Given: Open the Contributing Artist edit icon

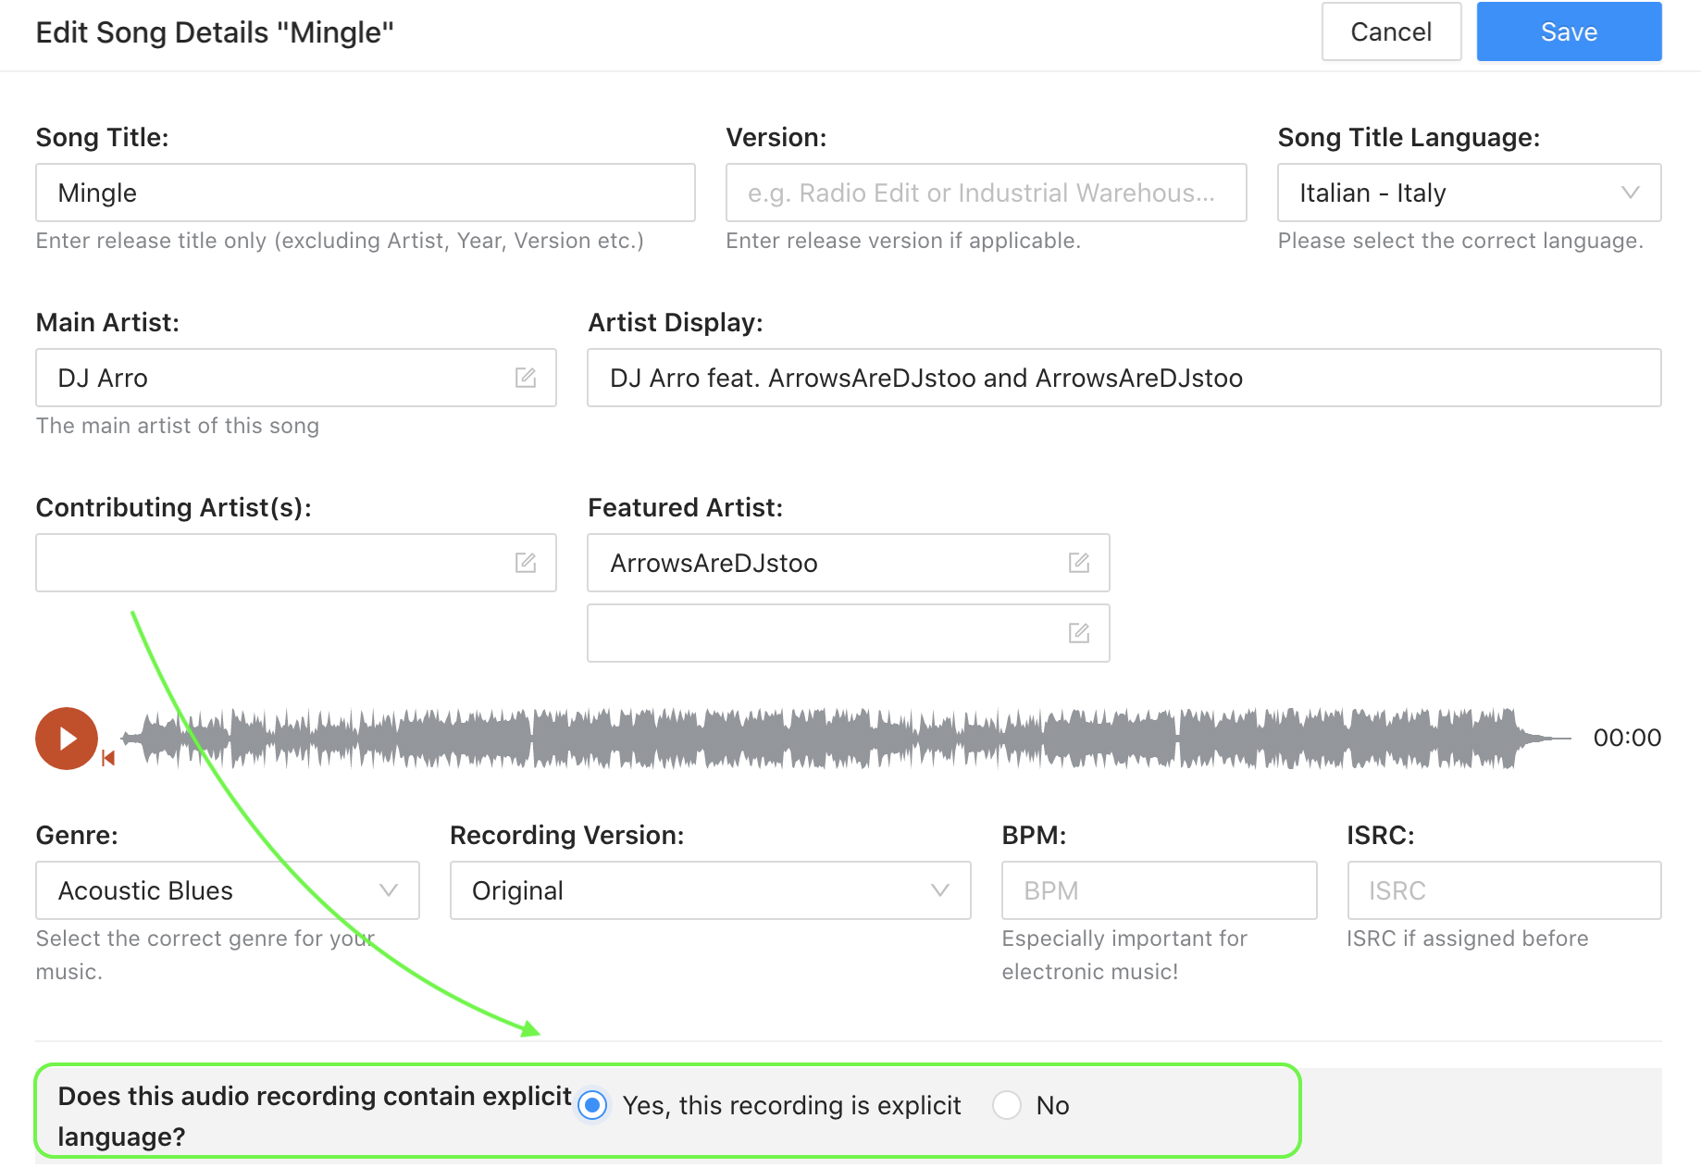Looking at the screenshot, I should [526, 562].
